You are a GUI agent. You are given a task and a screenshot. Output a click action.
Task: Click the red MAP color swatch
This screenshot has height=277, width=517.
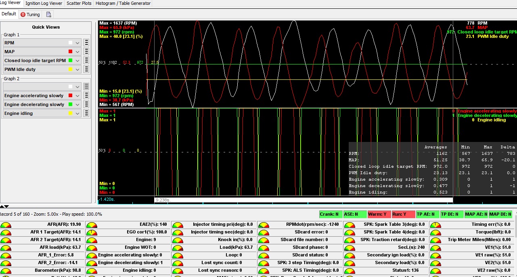pos(70,52)
